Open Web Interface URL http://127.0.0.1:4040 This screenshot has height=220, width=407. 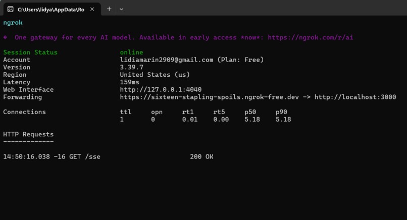pyautogui.click(x=161, y=90)
